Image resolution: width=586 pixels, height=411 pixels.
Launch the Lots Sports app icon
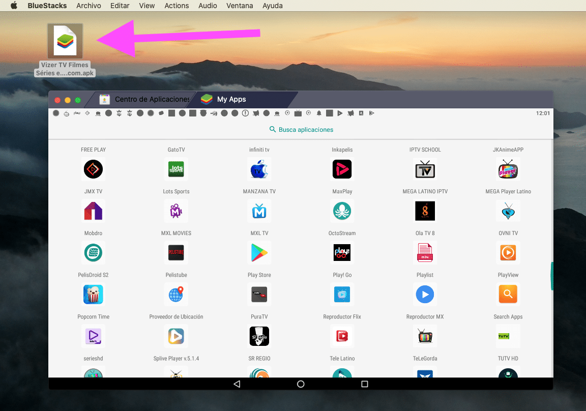176,169
